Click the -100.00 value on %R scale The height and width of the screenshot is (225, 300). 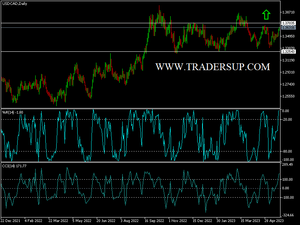[x=288, y=160]
